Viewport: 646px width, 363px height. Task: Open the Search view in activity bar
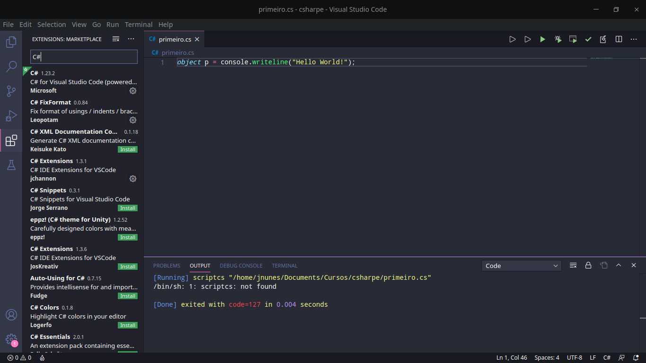11,67
